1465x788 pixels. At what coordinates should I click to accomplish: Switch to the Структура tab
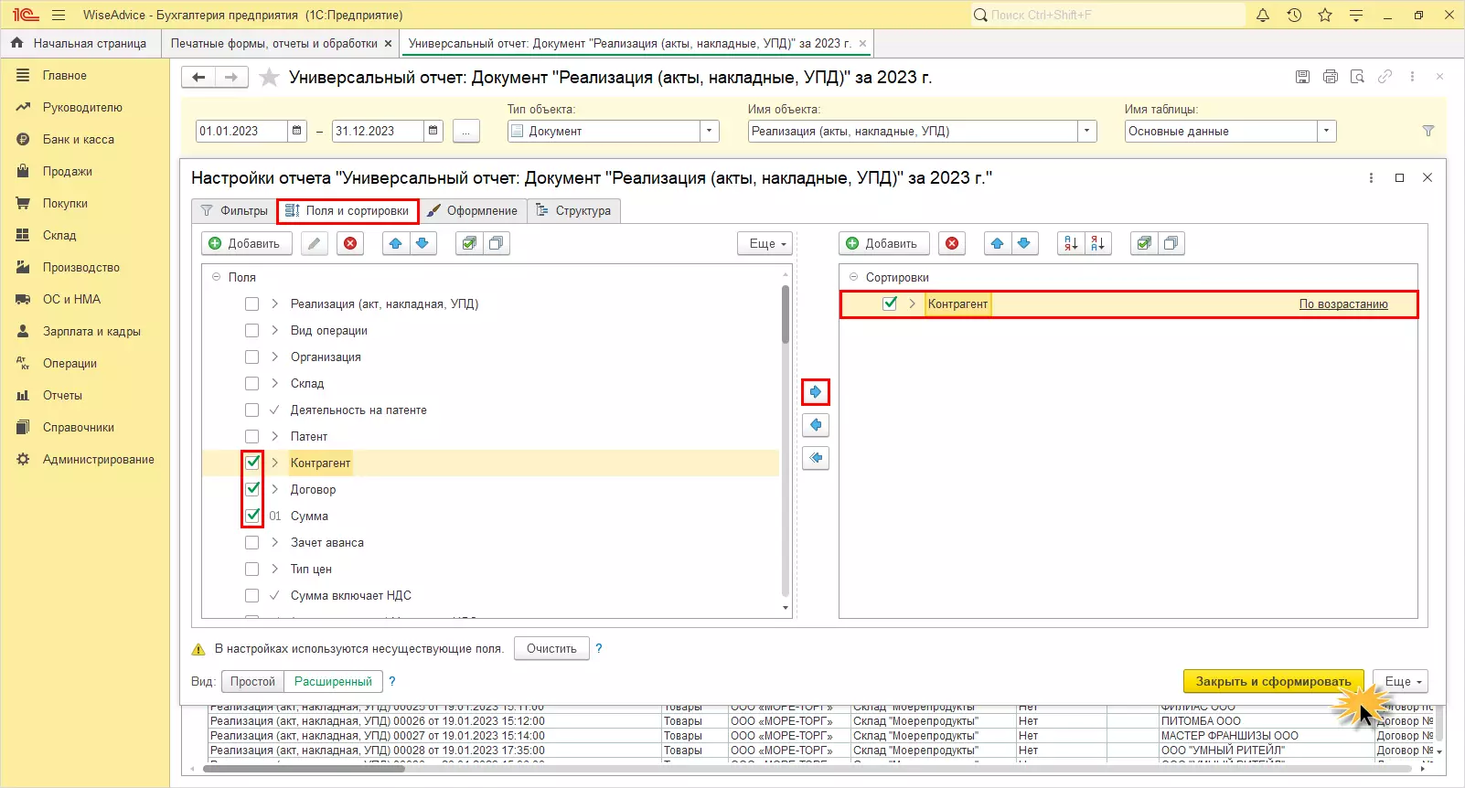pyautogui.click(x=573, y=210)
